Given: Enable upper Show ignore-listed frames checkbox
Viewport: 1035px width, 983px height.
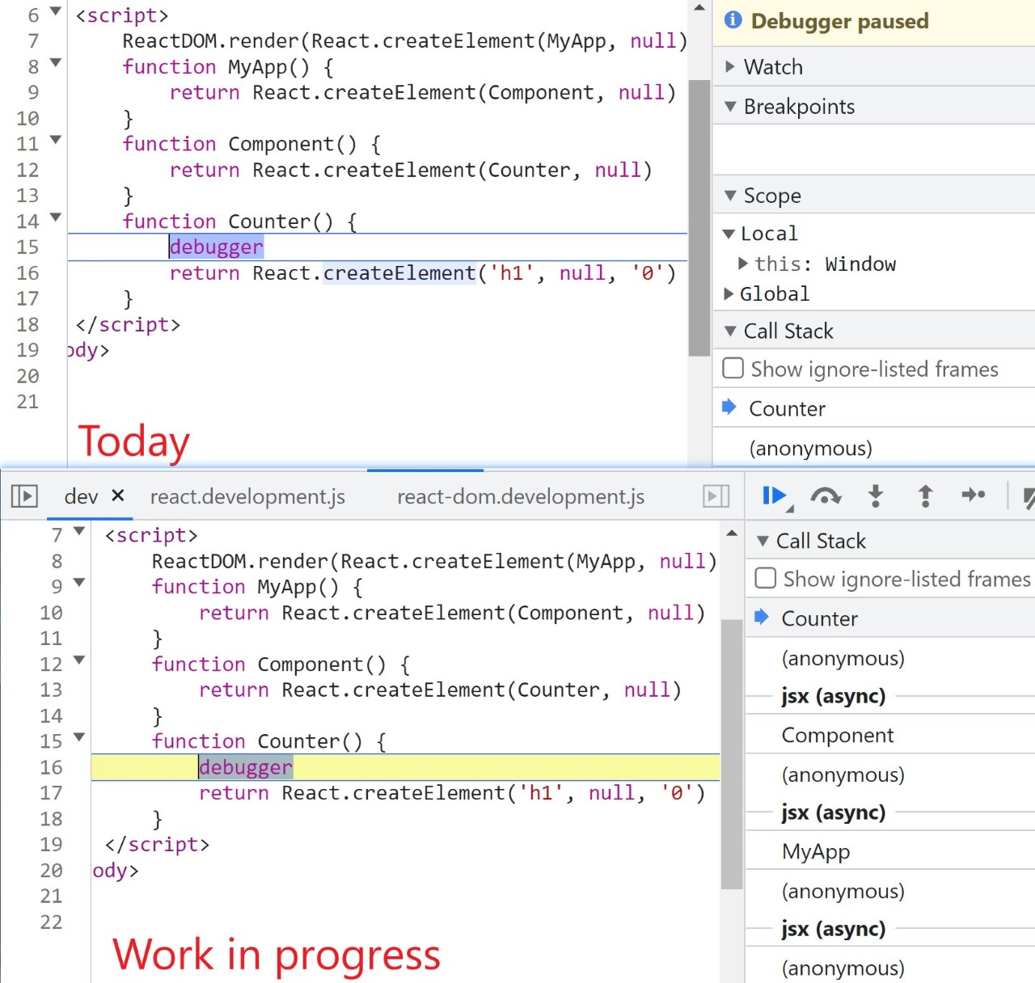Looking at the screenshot, I should 733,368.
